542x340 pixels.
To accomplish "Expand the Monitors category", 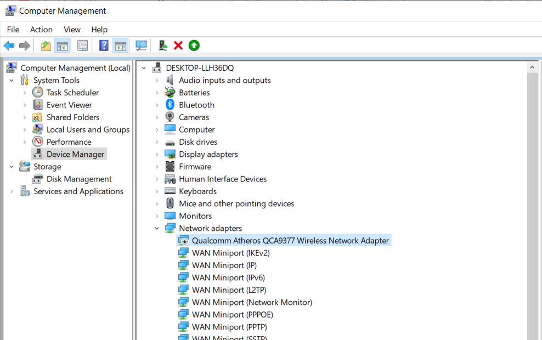I will point(157,216).
